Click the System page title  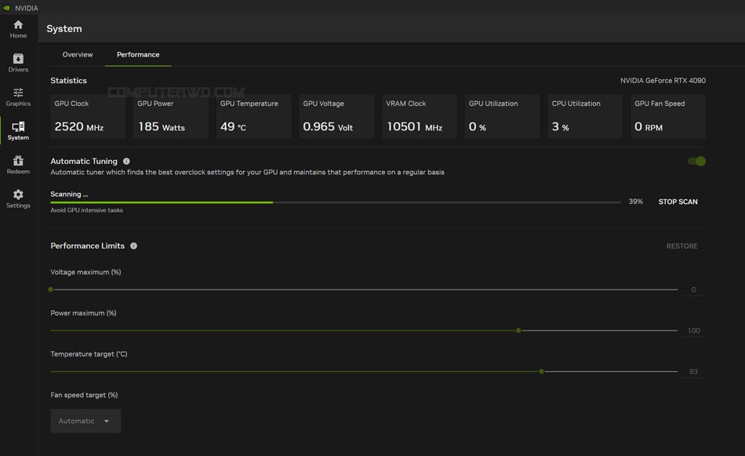pyautogui.click(x=64, y=28)
